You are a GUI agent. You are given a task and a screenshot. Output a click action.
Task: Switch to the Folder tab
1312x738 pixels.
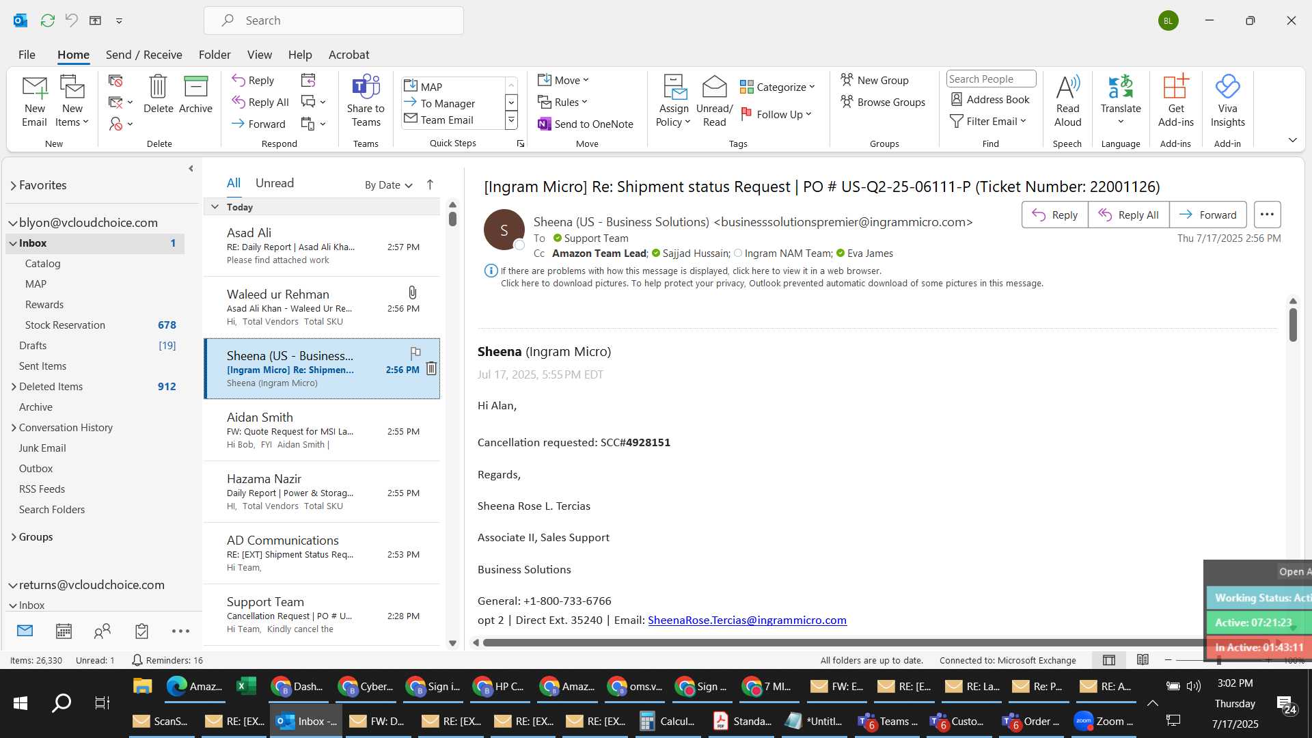[215, 55]
